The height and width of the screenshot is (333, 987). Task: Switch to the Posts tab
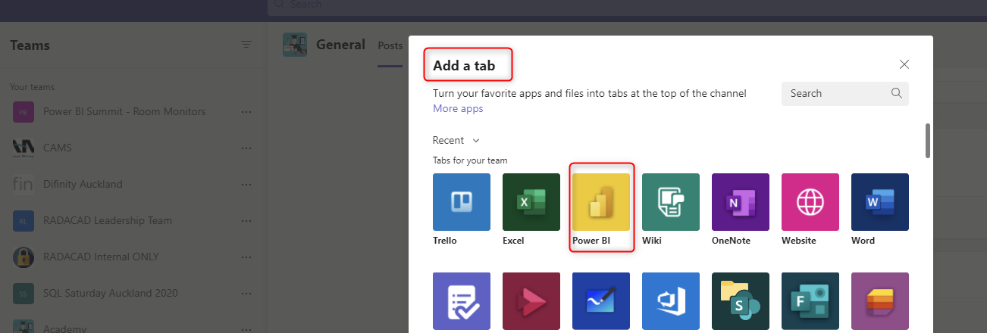[x=390, y=45]
